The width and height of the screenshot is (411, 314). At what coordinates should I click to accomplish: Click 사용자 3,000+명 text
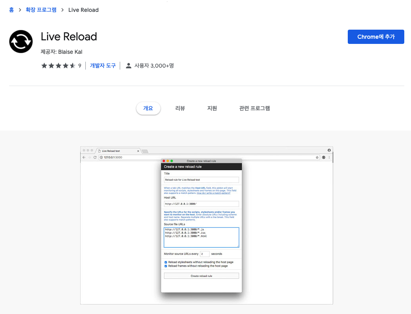click(x=154, y=66)
